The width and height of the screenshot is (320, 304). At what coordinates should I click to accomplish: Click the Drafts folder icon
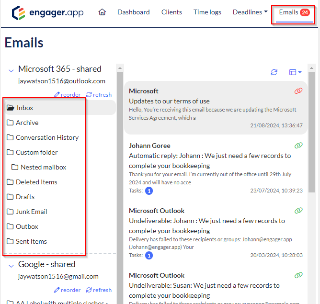(10, 197)
